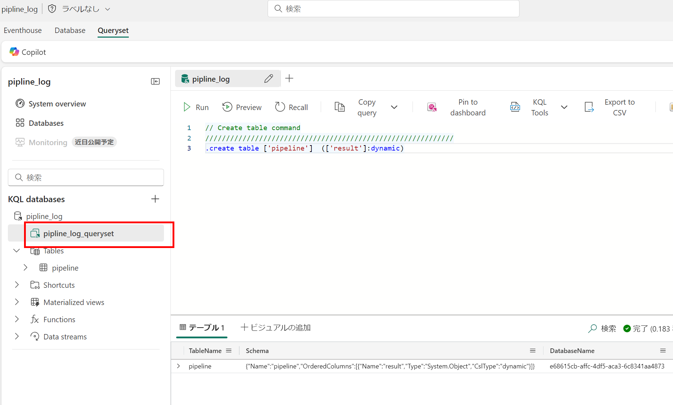The height and width of the screenshot is (405, 673).
Task: Rename tab using the pencil icon
Action: pyautogui.click(x=269, y=78)
